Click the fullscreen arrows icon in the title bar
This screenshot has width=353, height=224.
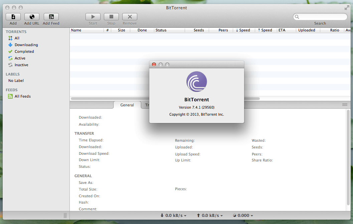[x=347, y=8]
